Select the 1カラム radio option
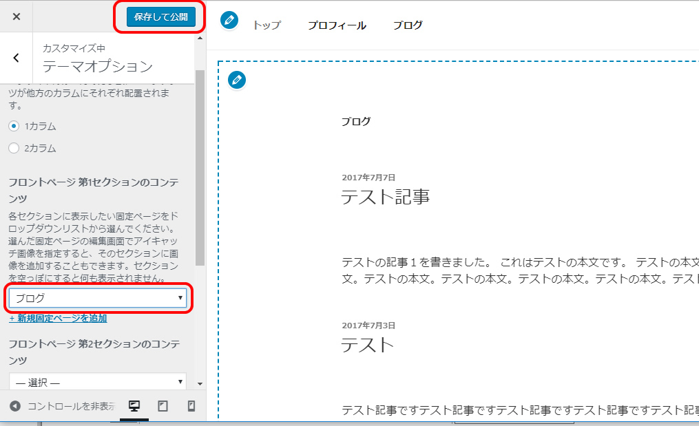This screenshot has width=699, height=426. (x=14, y=126)
